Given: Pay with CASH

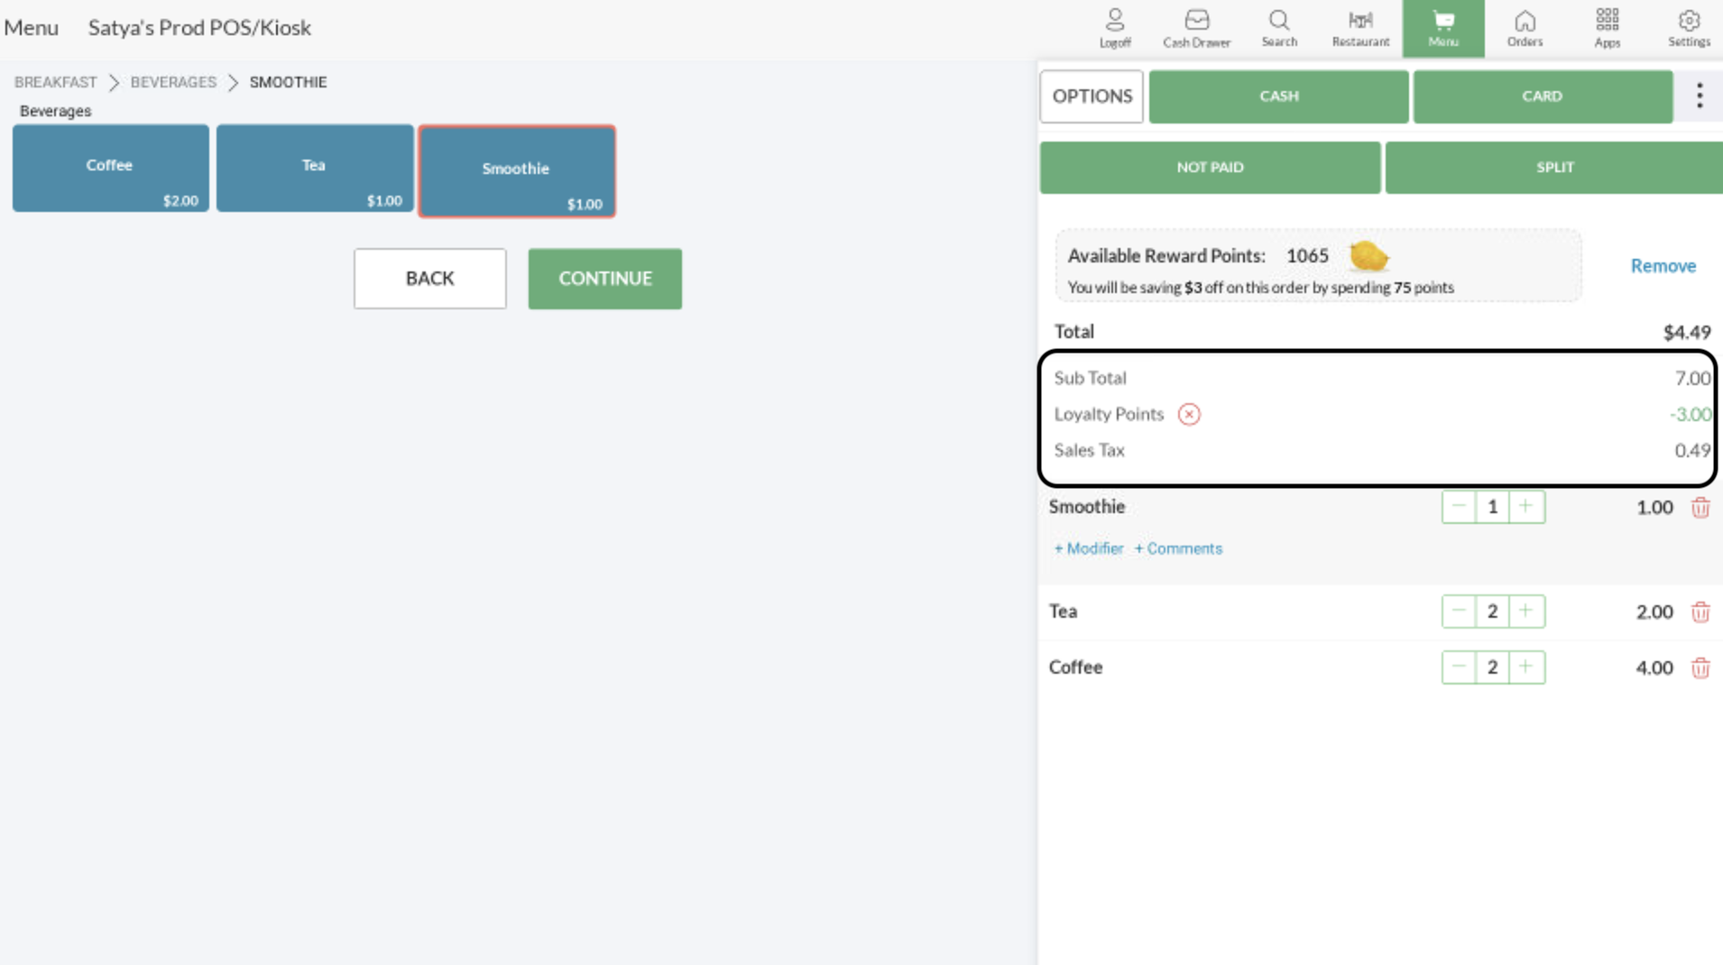Looking at the screenshot, I should pyautogui.click(x=1278, y=96).
